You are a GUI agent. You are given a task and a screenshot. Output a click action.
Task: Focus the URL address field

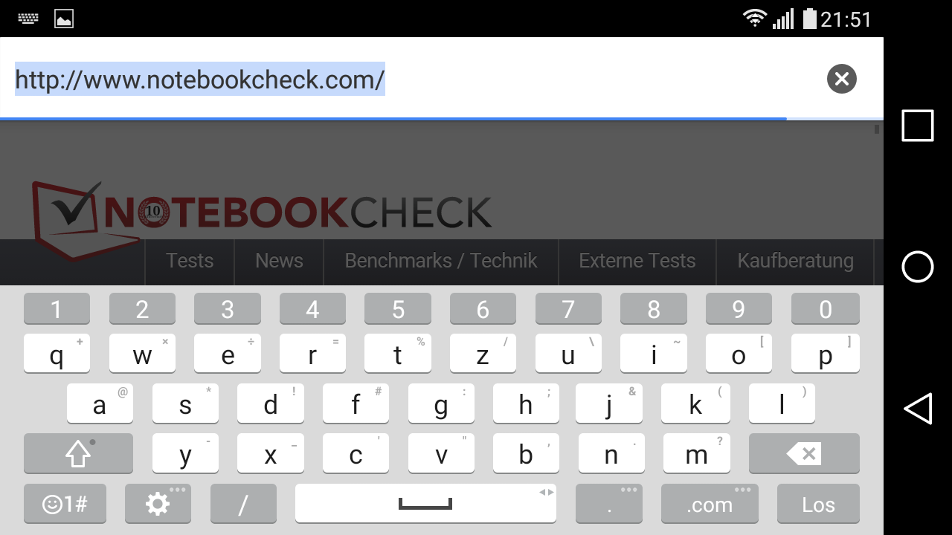(409, 79)
